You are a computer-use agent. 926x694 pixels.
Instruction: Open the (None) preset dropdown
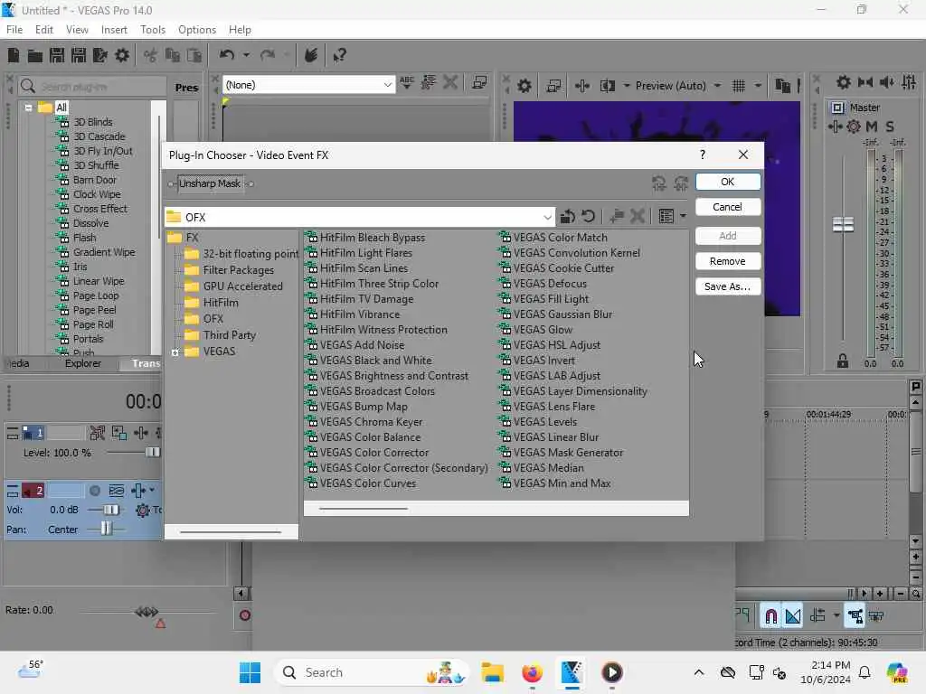pos(387,85)
